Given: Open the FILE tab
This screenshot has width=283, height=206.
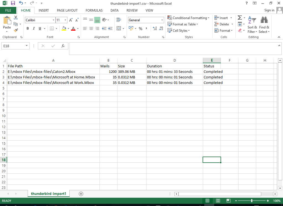Looking at the screenshot, I should coord(8,10).
